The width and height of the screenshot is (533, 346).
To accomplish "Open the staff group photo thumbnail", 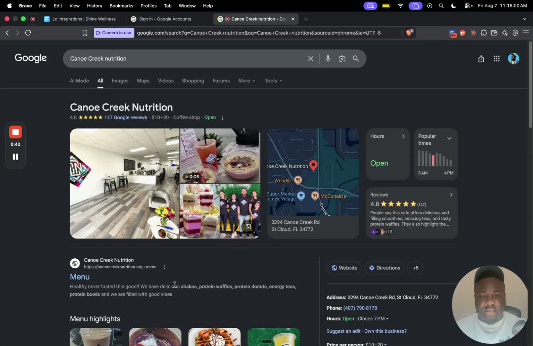I will coord(240,211).
